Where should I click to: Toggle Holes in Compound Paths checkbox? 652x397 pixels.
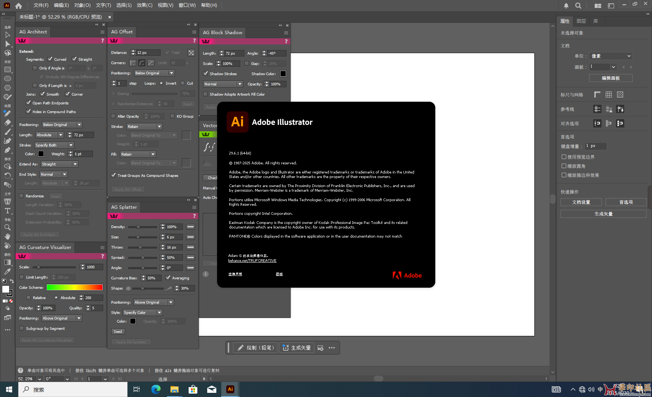pyautogui.click(x=28, y=112)
